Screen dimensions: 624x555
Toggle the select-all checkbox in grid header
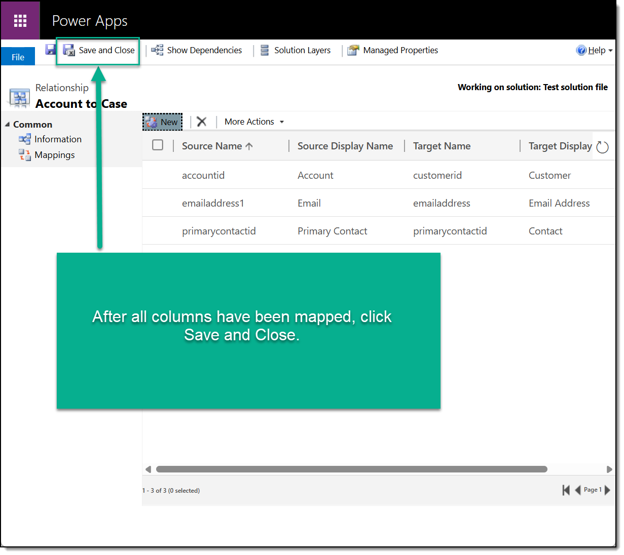click(158, 145)
